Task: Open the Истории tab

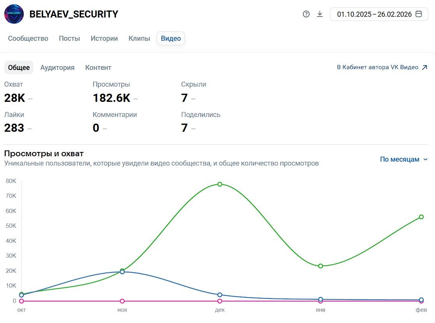Action: pos(104,38)
